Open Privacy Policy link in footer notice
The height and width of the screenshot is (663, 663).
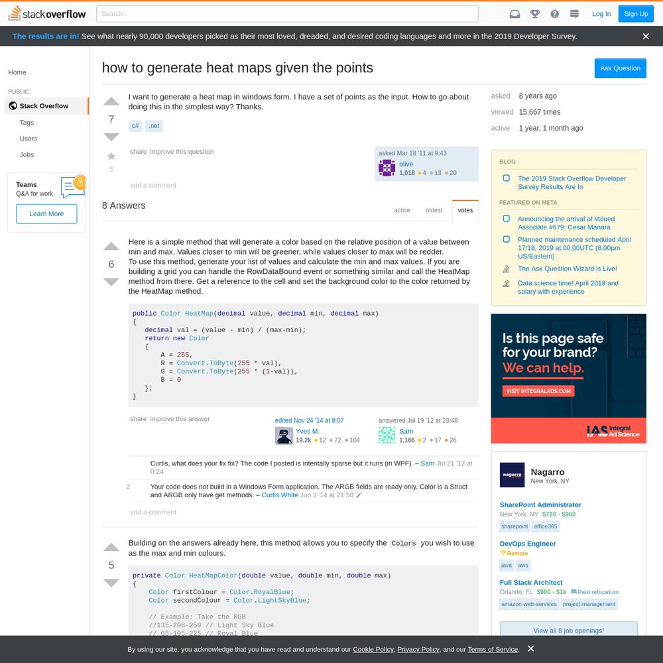click(x=418, y=650)
